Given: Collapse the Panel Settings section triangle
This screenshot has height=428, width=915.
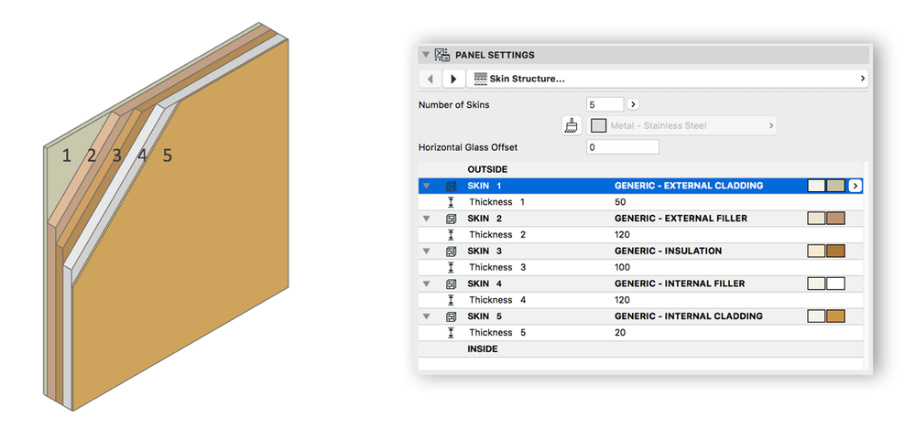Looking at the screenshot, I should [425, 55].
